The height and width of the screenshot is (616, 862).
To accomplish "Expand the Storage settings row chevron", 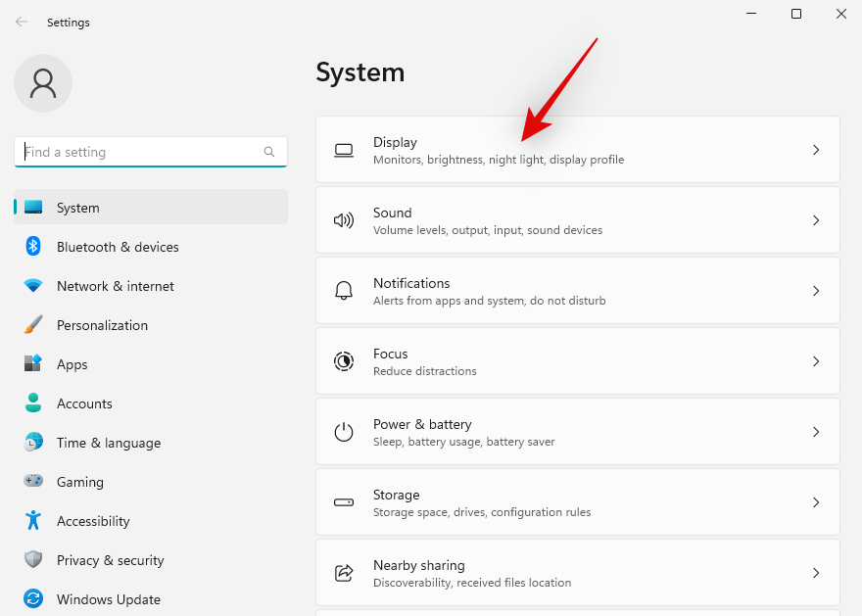I will (x=816, y=501).
